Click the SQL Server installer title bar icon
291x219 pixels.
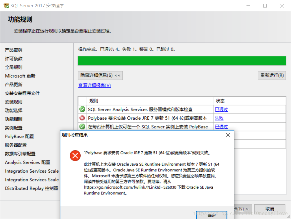coord(6,5)
